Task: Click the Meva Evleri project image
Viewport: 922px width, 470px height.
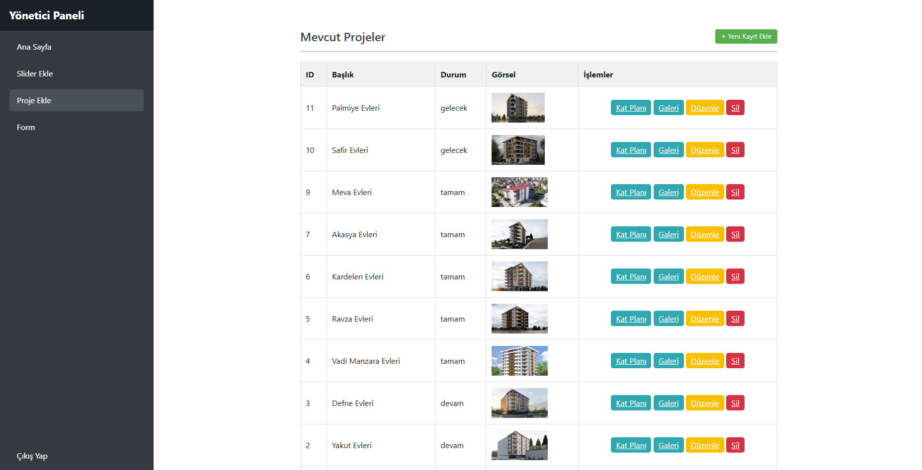Action: point(519,192)
